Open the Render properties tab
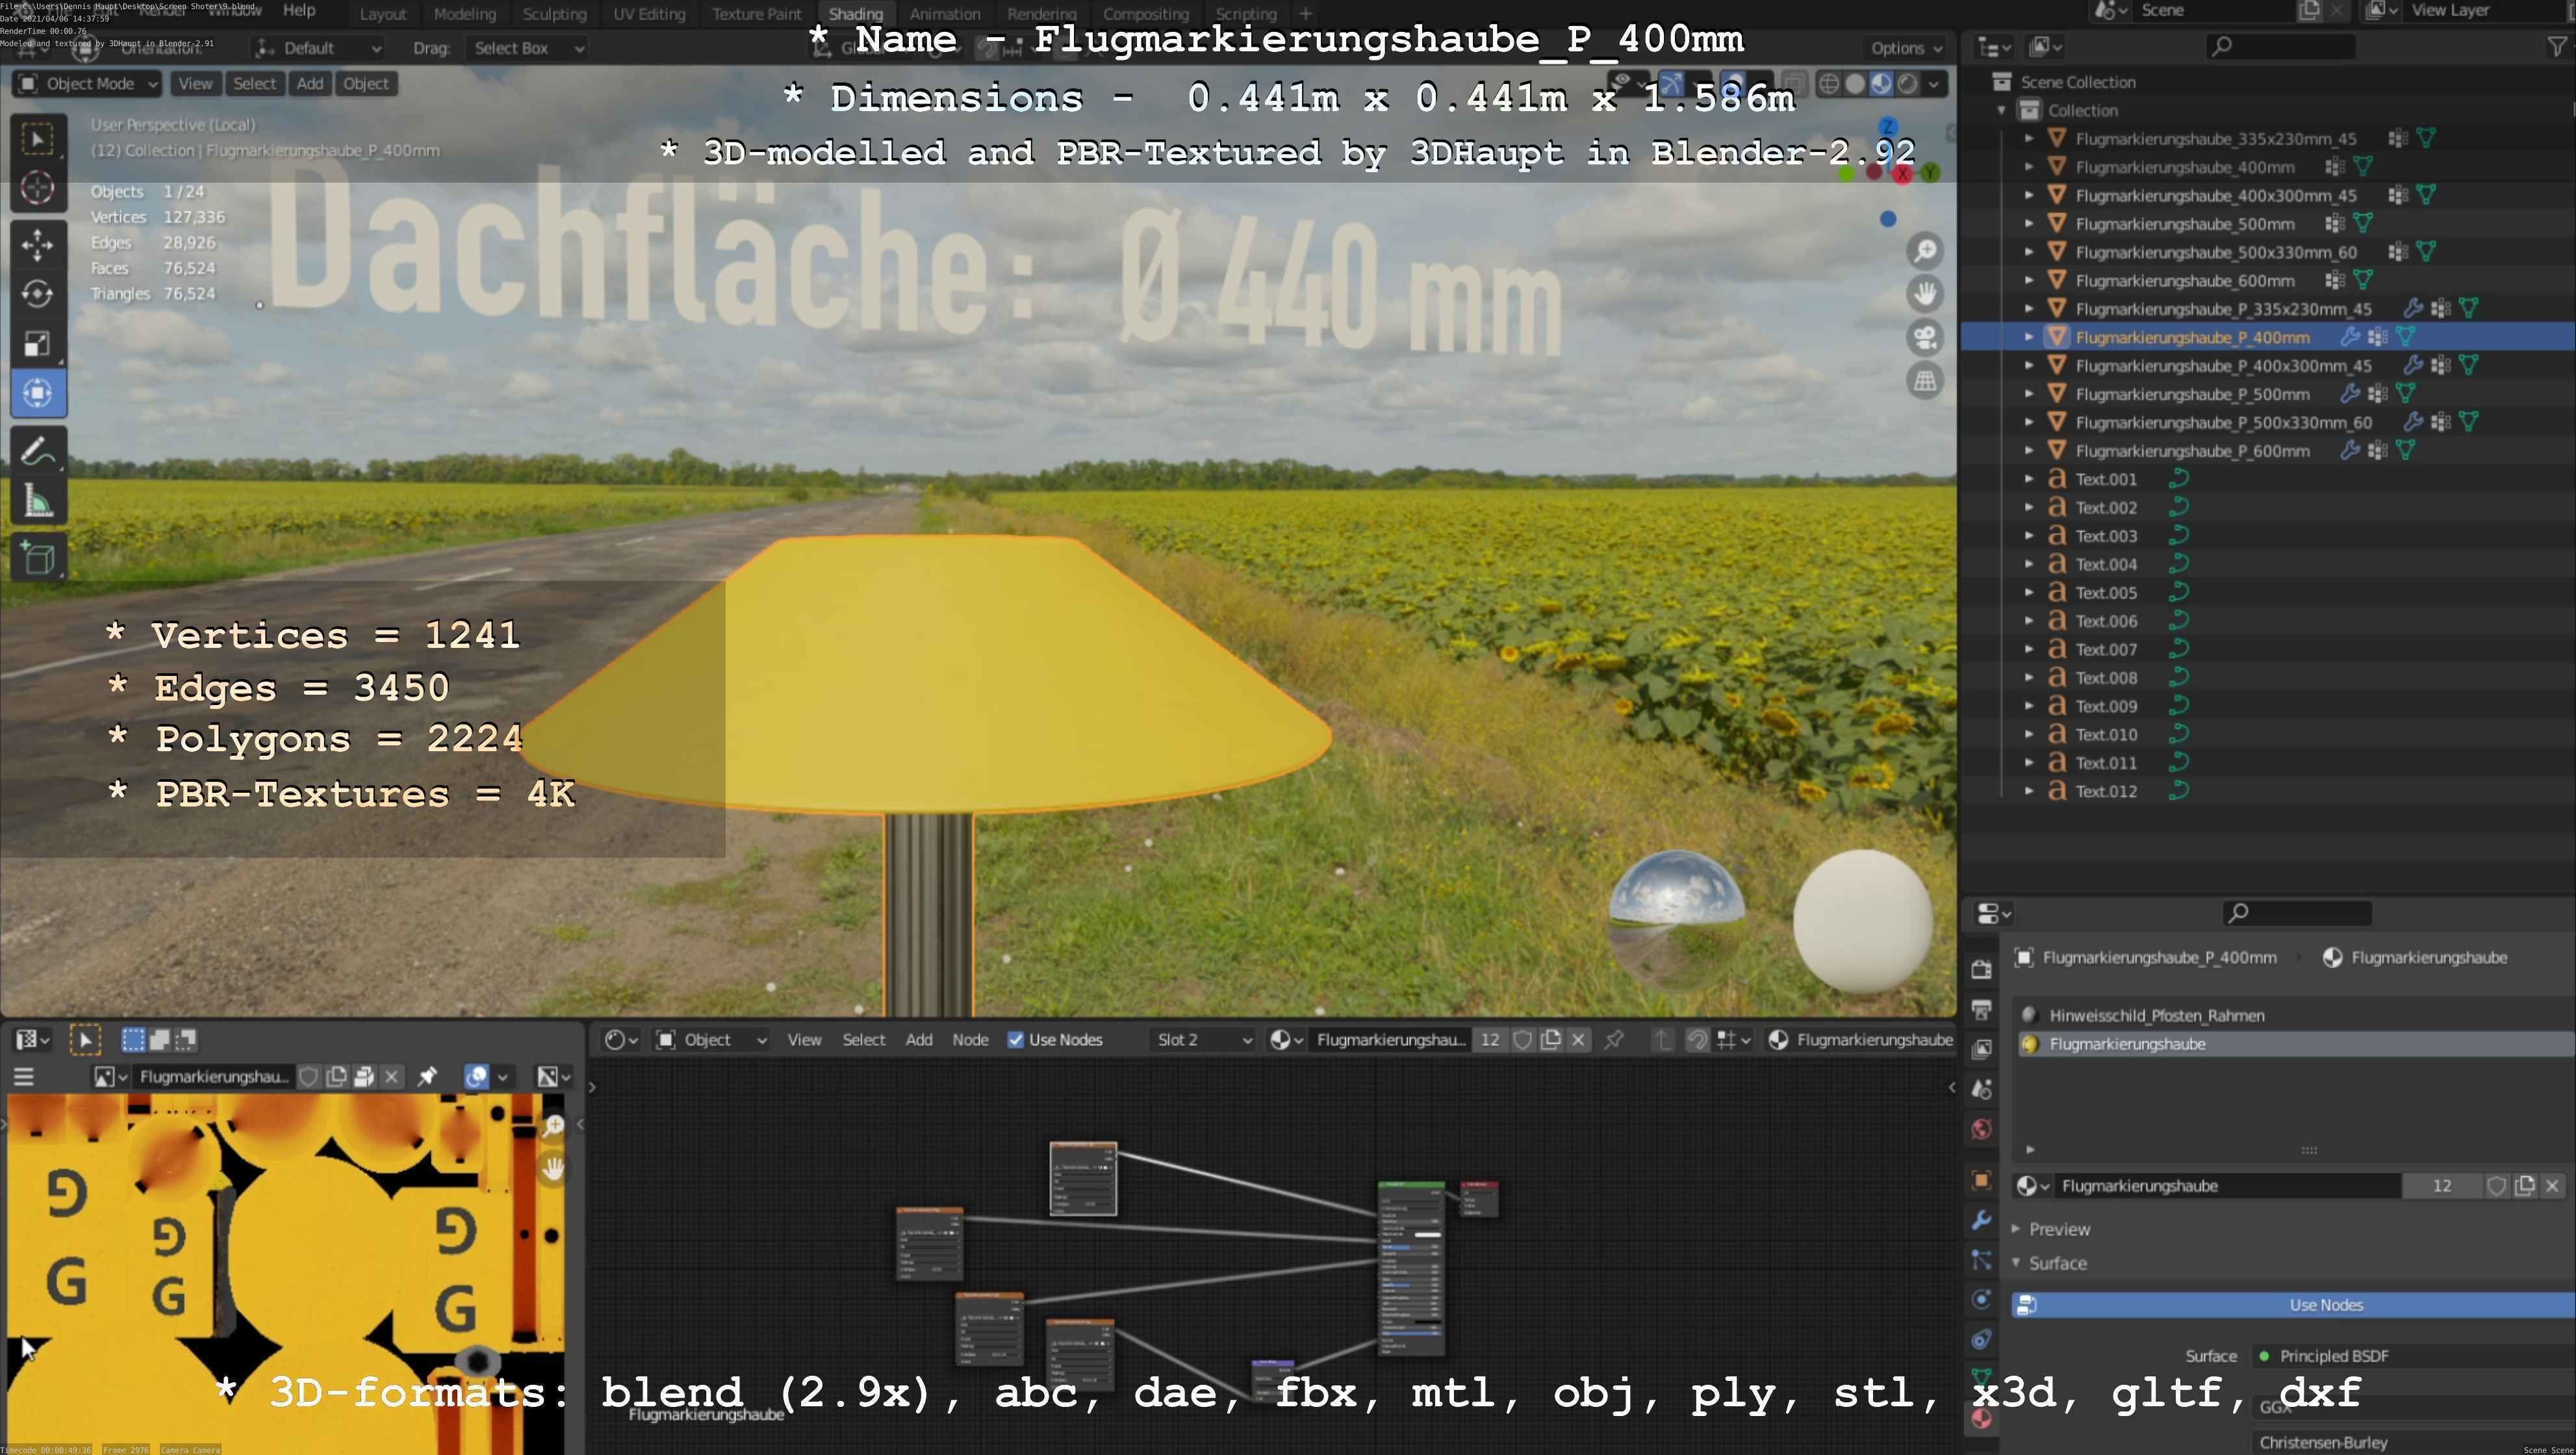 click(1982, 969)
